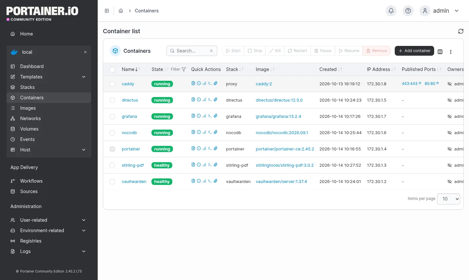Select the grafana row checkbox
Screen dimensions: 469x280
[112, 117]
